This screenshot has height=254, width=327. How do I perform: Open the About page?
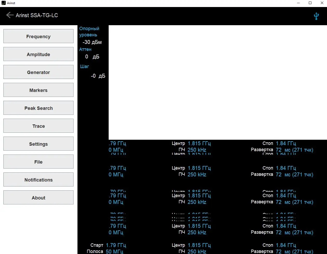pyautogui.click(x=38, y=197)
